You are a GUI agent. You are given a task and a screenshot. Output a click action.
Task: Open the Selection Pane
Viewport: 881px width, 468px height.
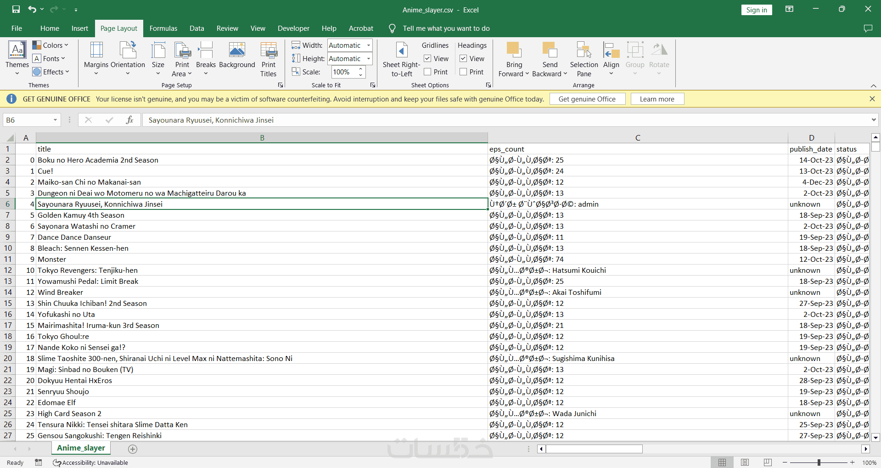tap(584, 59)
